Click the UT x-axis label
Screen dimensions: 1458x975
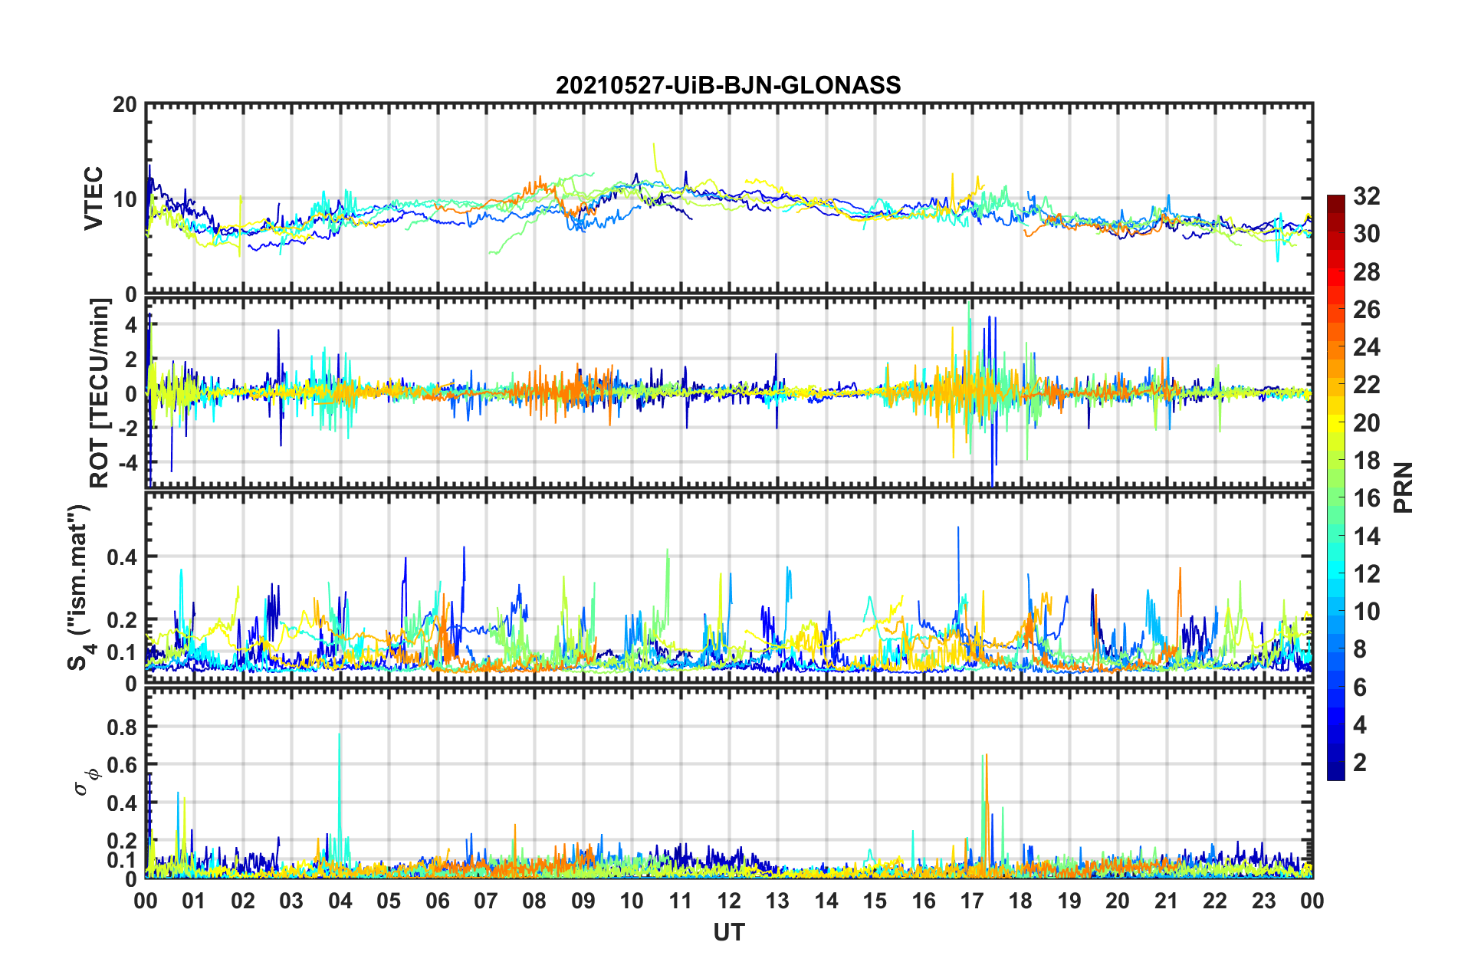pos(729,932)
